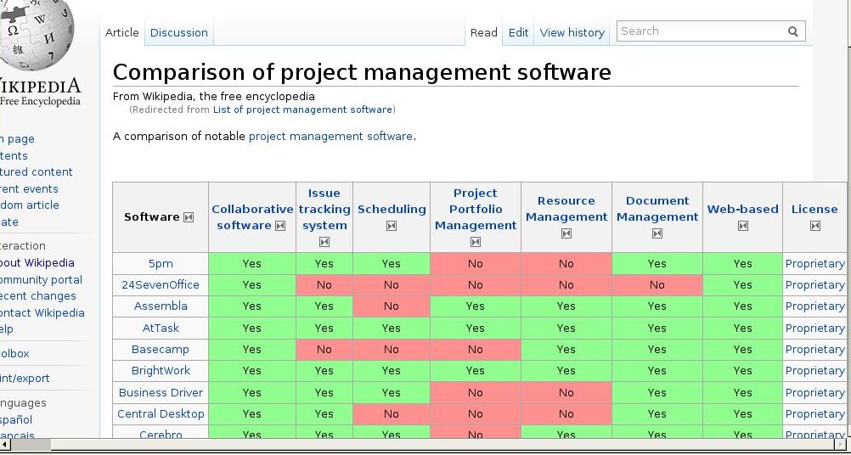Open the Basecamp link
The image size is (851, 455).
tap(161, 349)
